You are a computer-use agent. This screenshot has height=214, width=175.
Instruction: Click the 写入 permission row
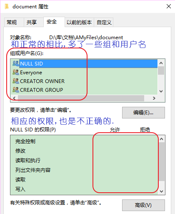[x=84, y=189]
